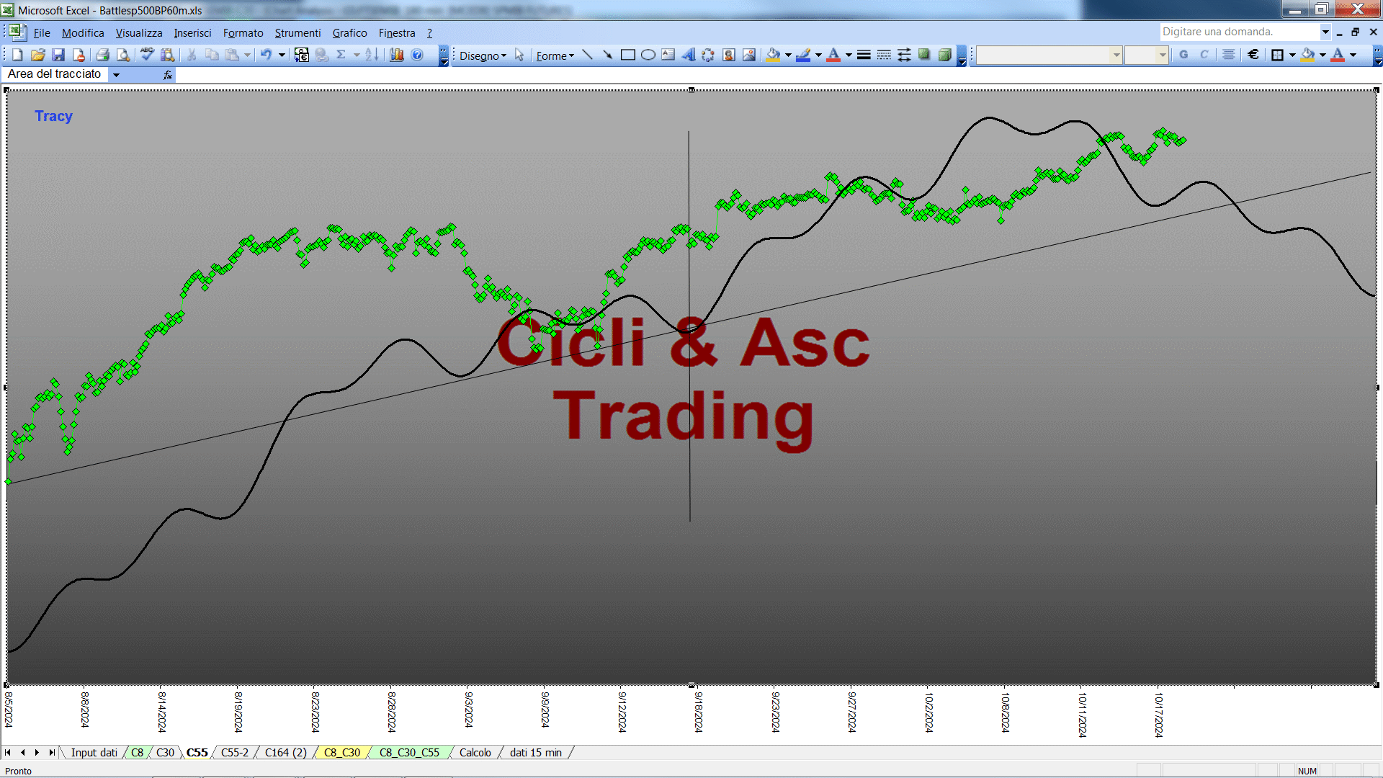Open the Forme shapes menu
Screen dimensions: 1383x778
click(x=555, y=55)
